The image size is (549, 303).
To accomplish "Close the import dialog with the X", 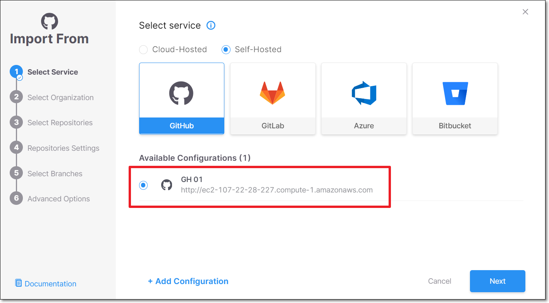I will 525,12.
